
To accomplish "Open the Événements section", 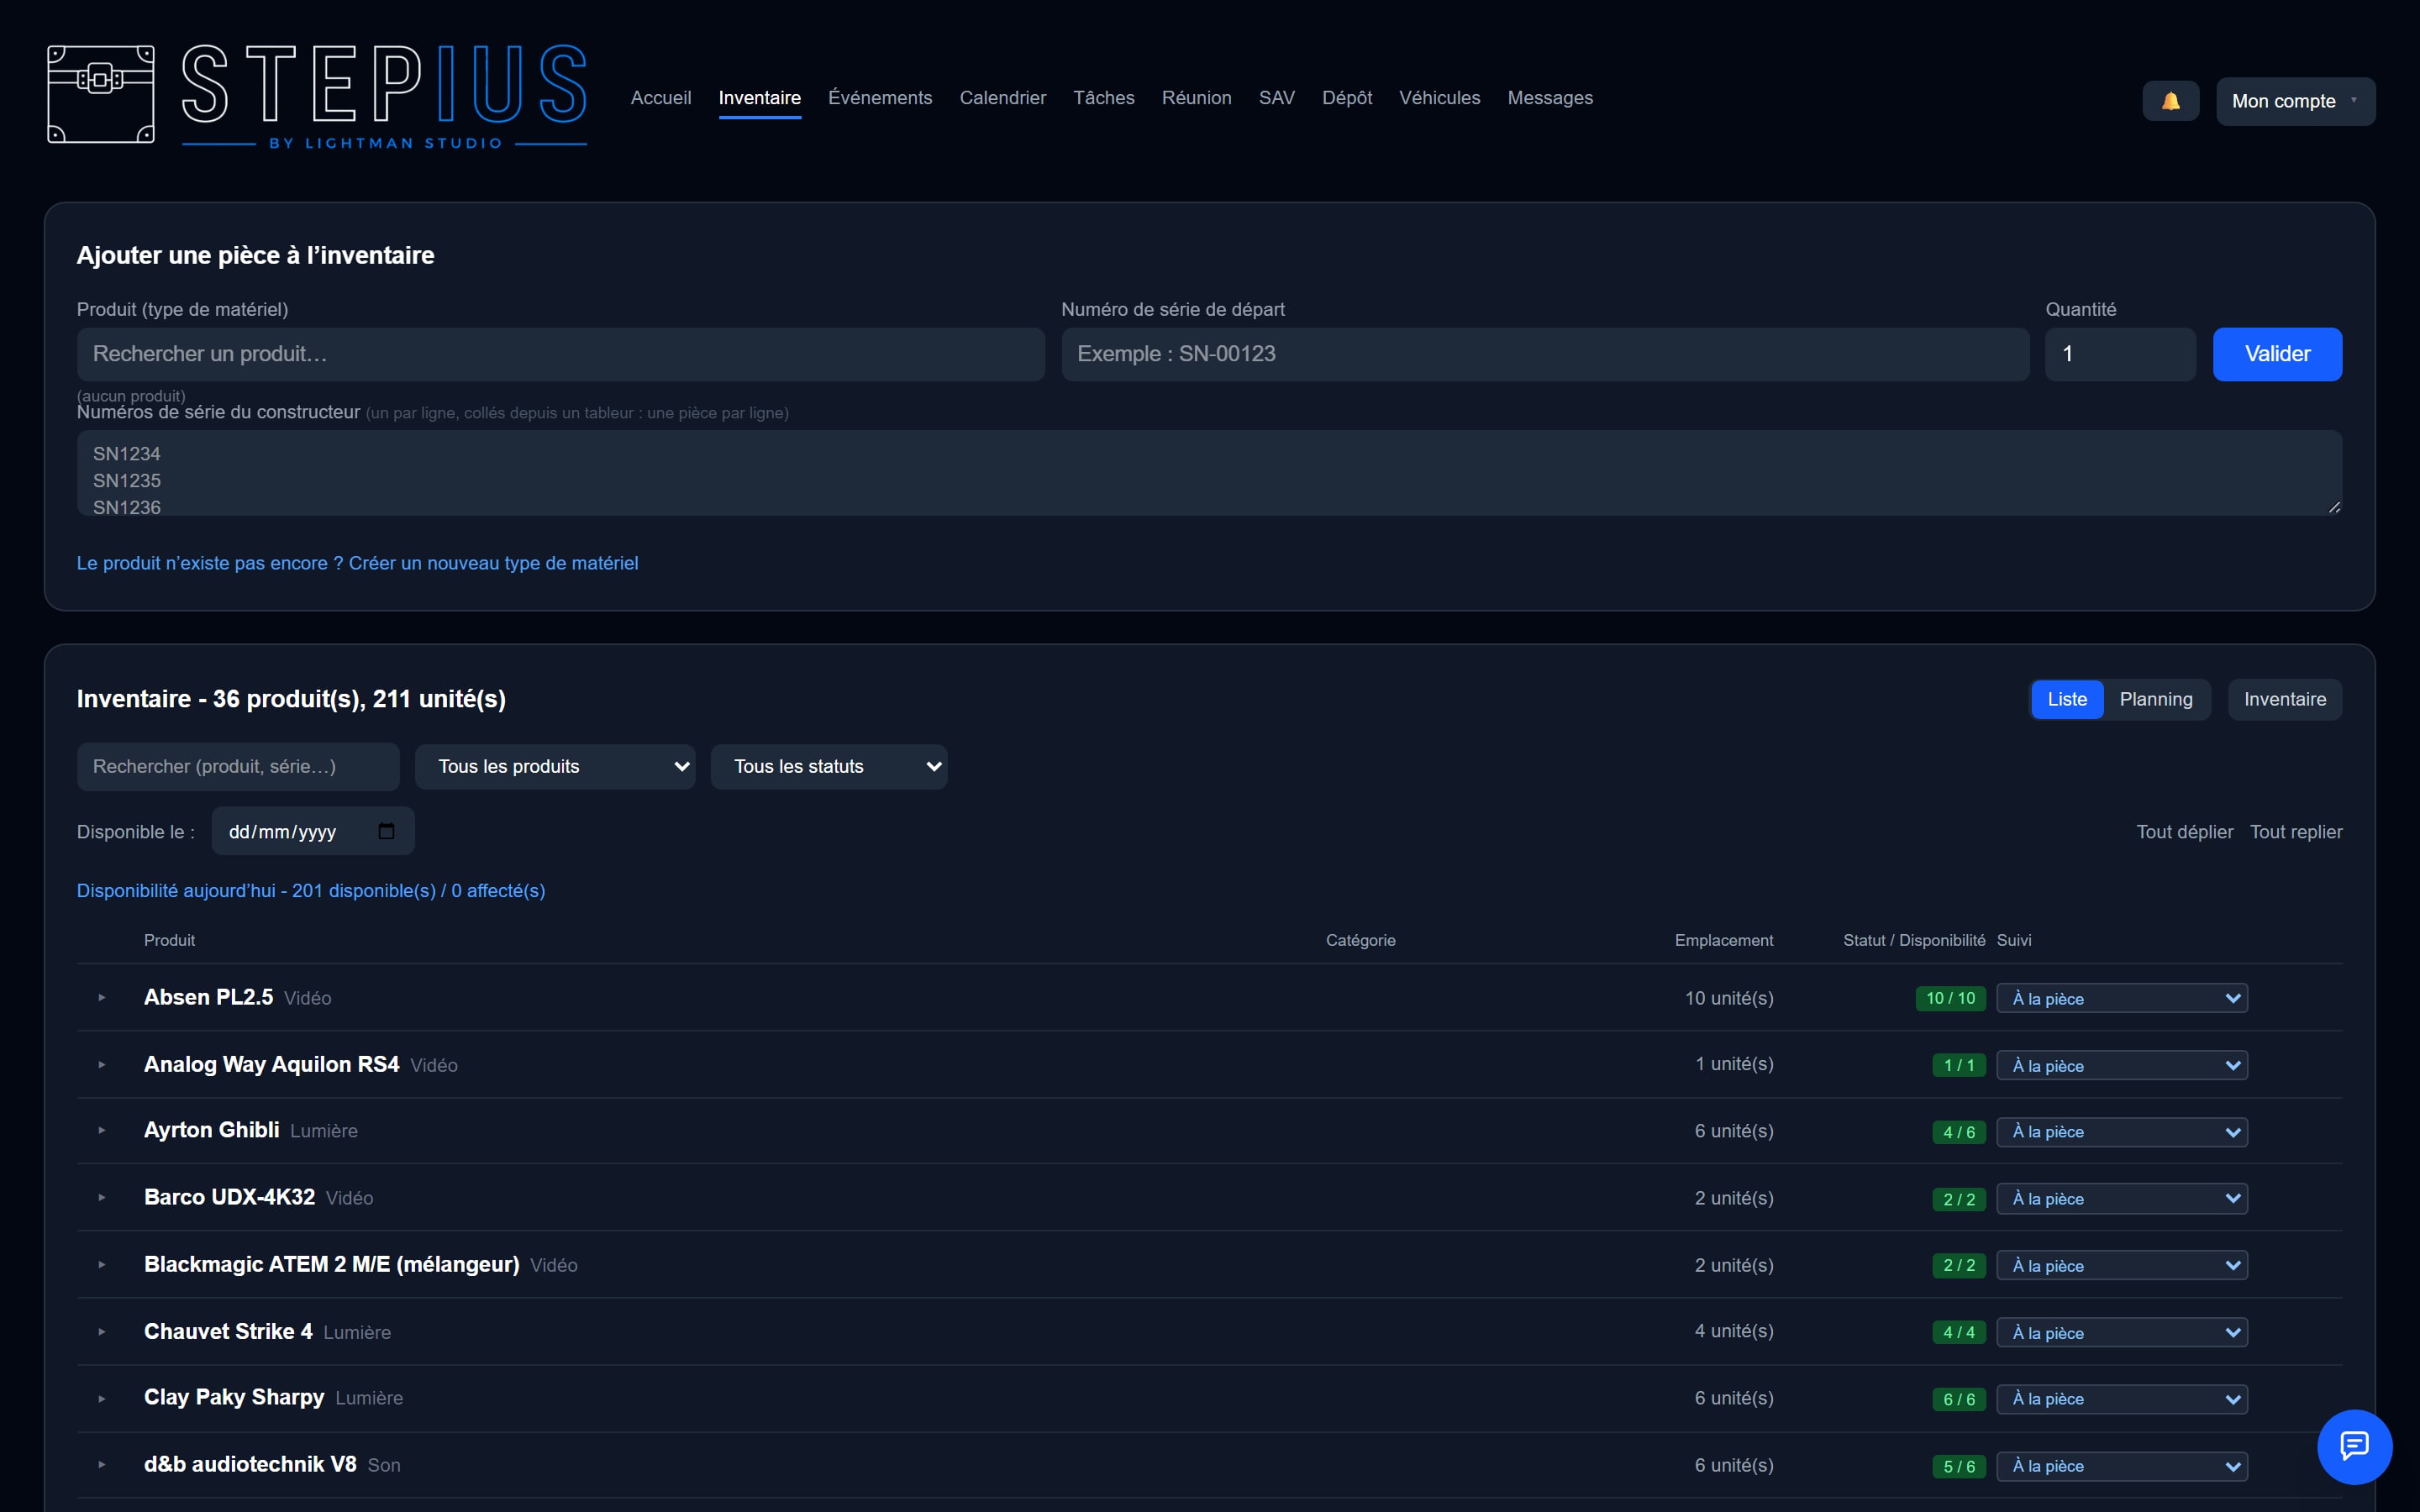I will point(880,98).
